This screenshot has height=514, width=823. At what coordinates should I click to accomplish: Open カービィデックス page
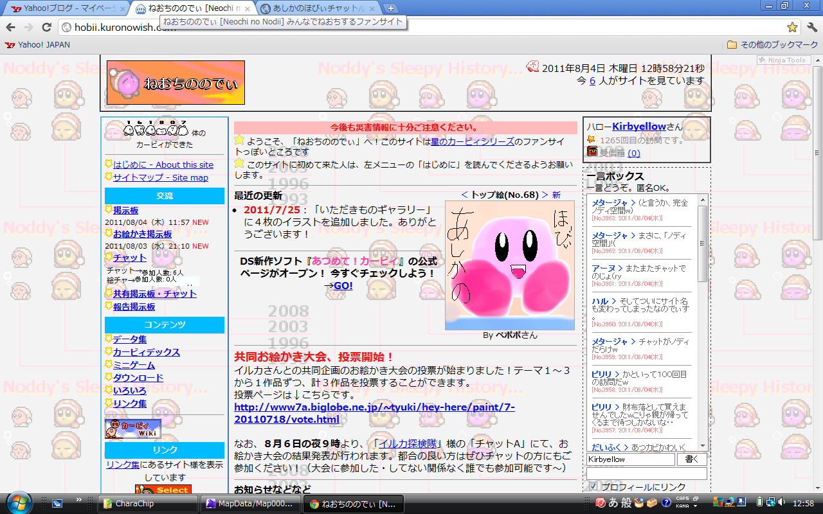[147, 352]
